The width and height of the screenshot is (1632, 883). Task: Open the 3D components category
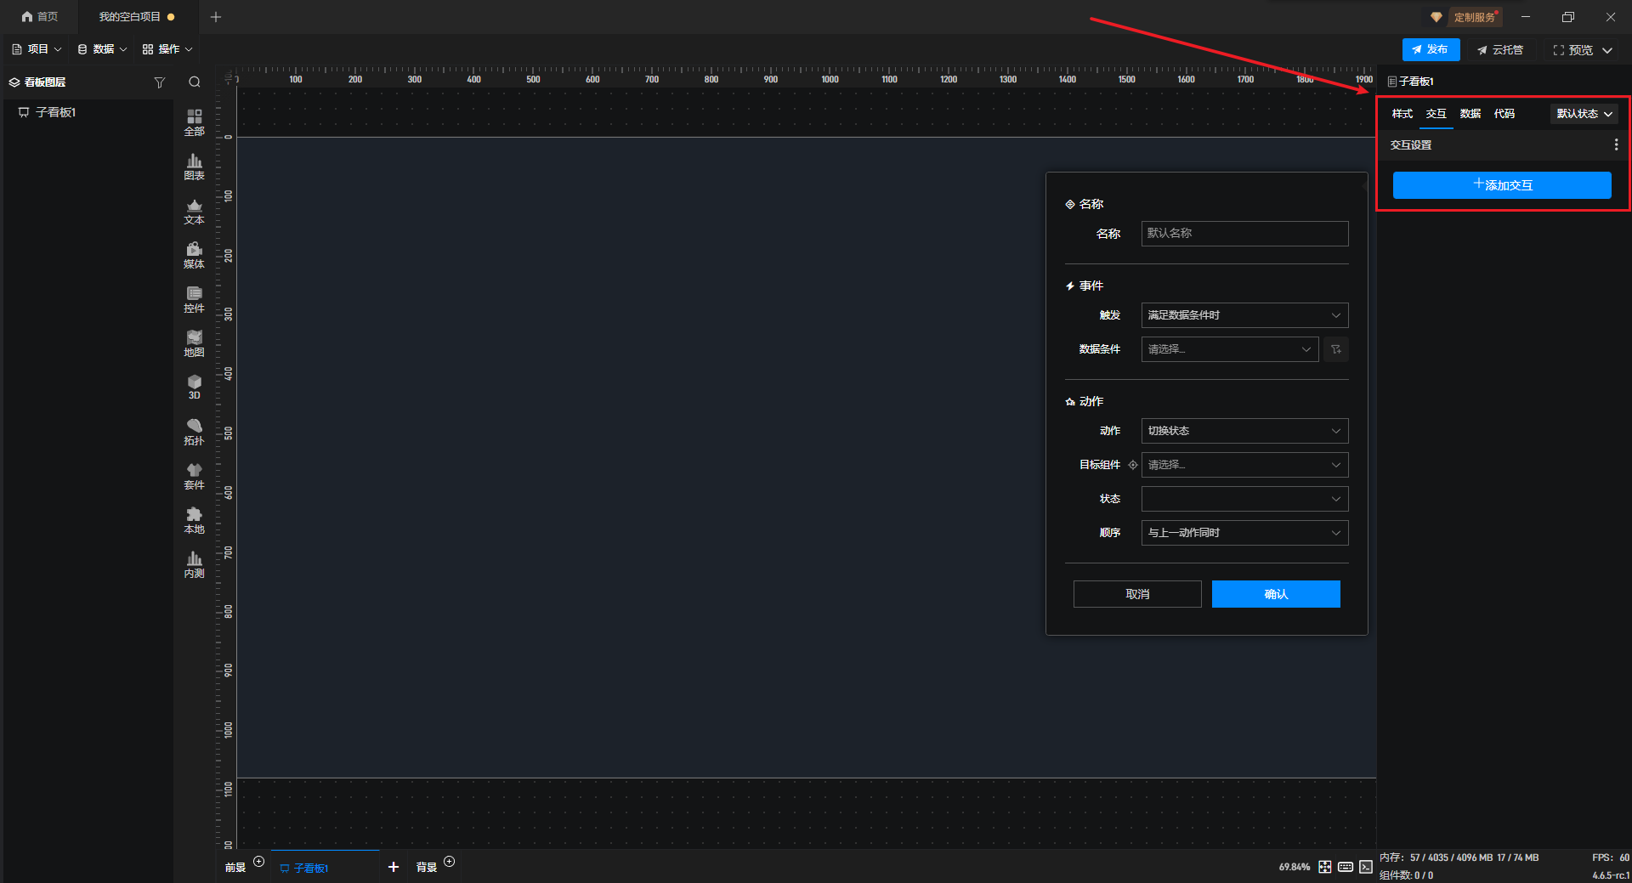(195, 388)
